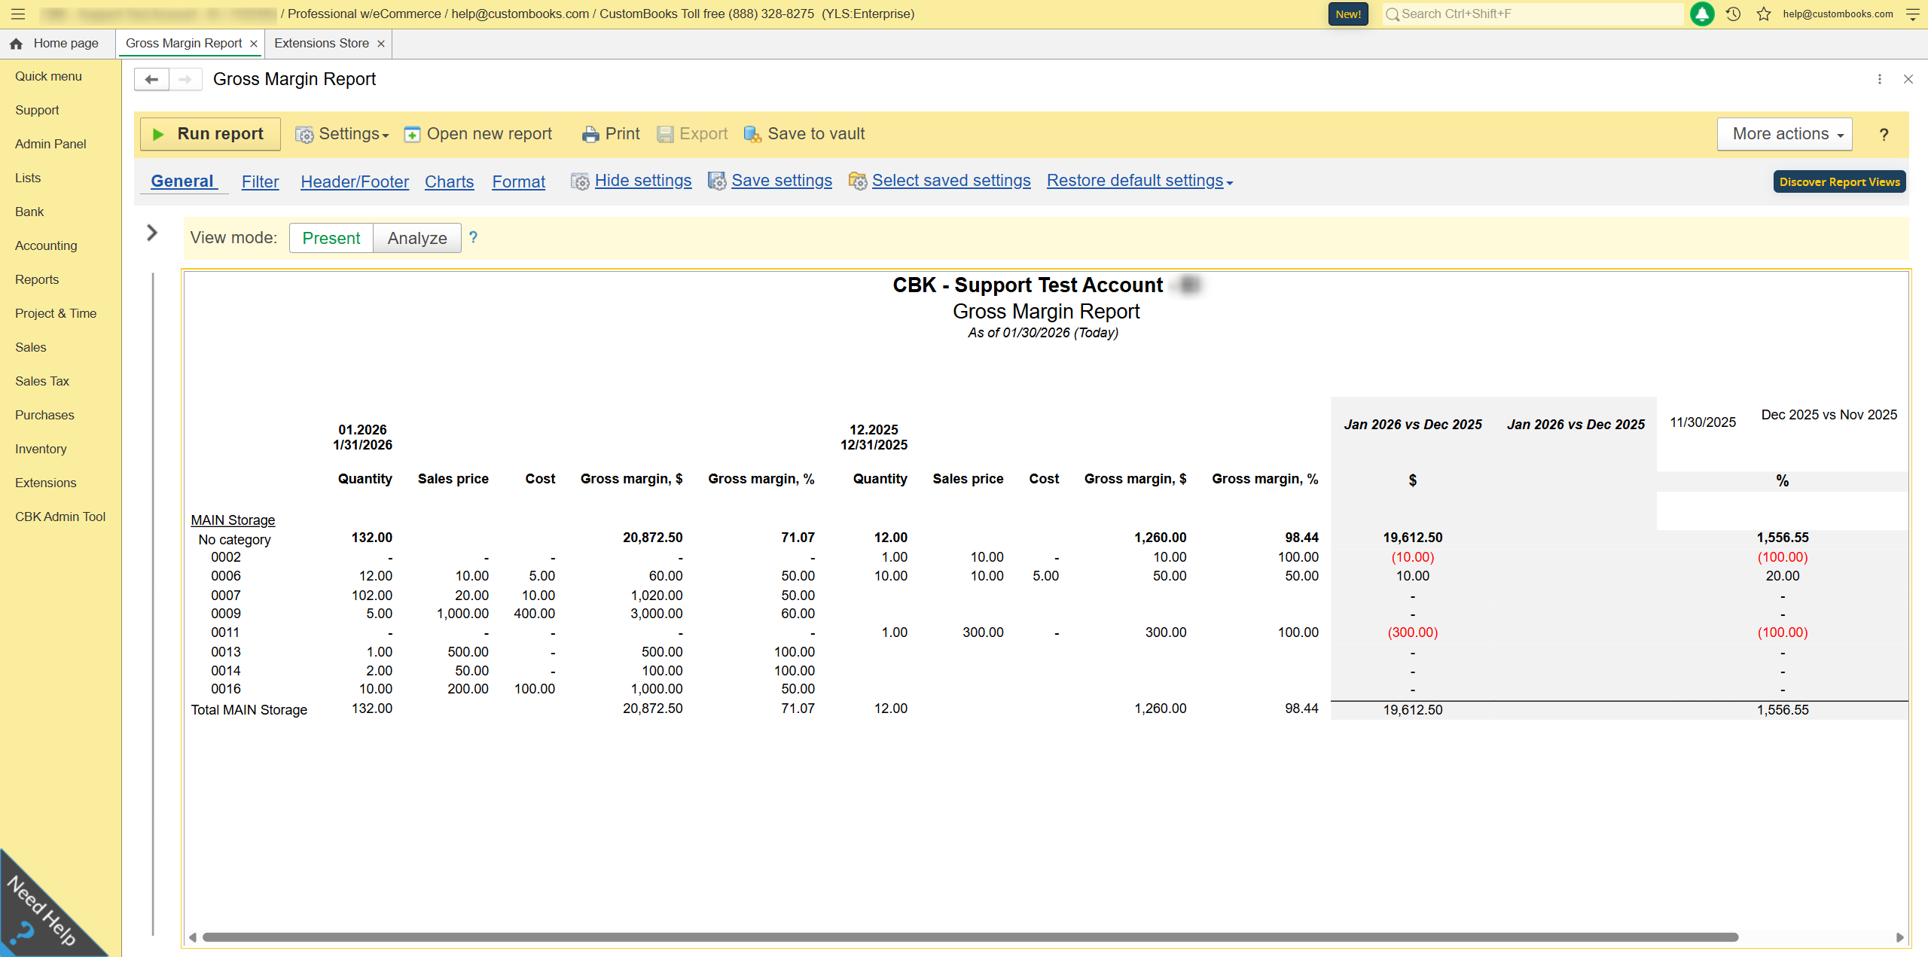Open the hamburger main menu icon
The image size is (1928, 957).
18,14
